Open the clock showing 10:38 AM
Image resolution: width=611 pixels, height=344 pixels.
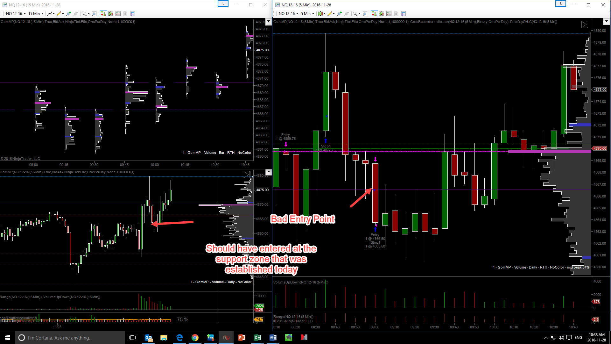[597, 338]
